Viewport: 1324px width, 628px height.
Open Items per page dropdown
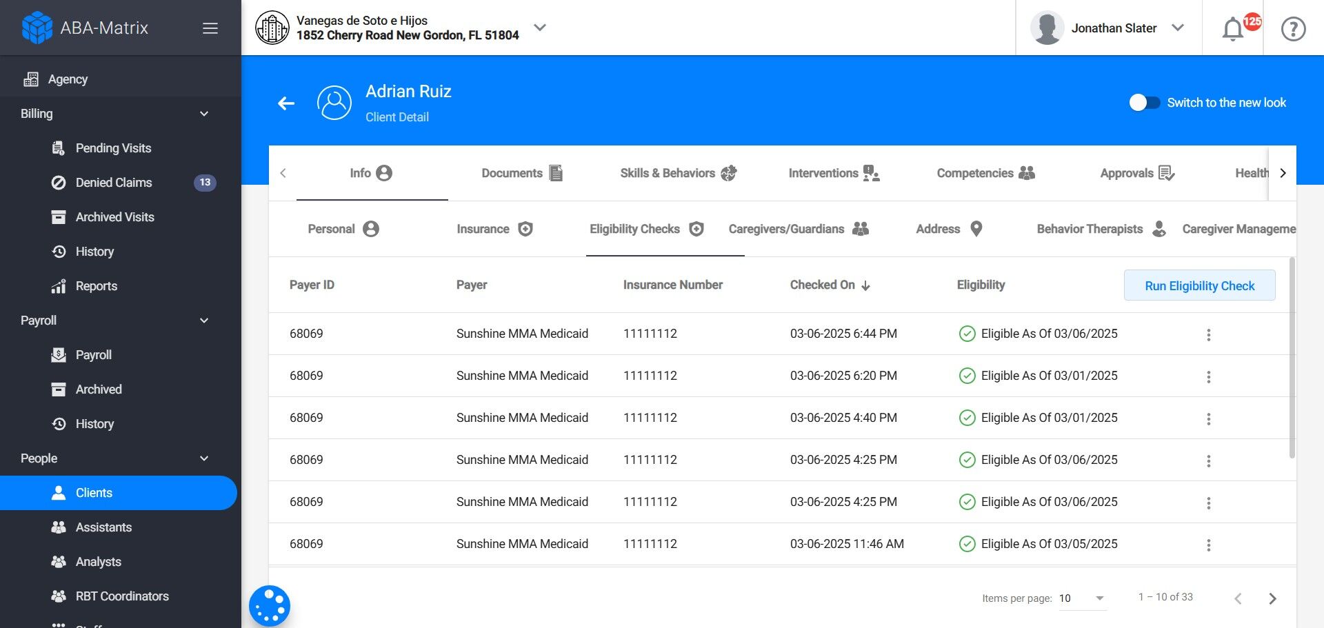pos(1082,598)
